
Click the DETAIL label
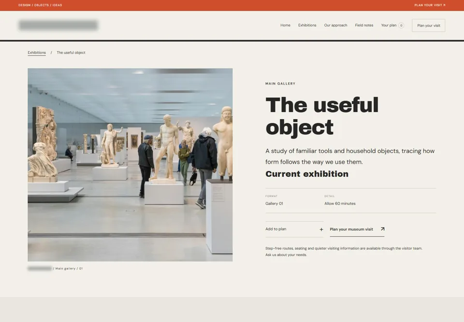tap(329, 196)
